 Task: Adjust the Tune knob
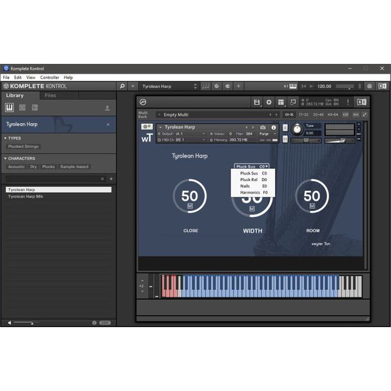click(x=297, y=129)
